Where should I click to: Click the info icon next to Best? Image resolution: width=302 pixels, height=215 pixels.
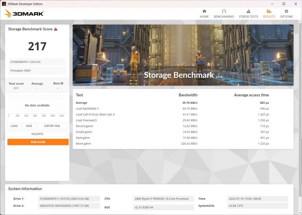(x=62, y=83)
